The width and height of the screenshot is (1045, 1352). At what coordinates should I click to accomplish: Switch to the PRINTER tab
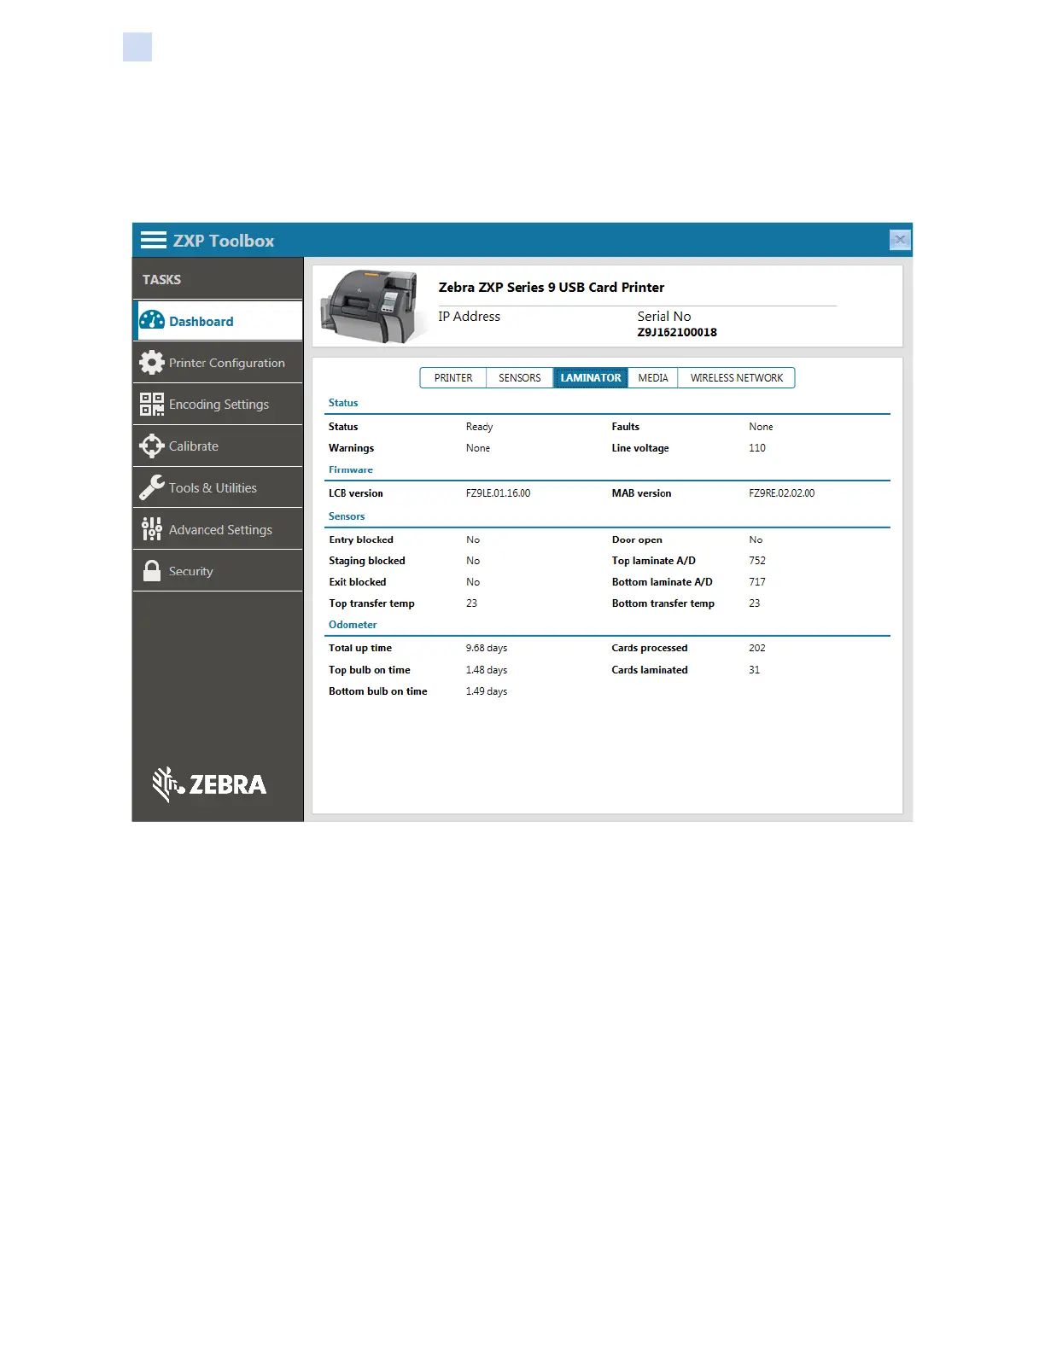click(453, 378)
